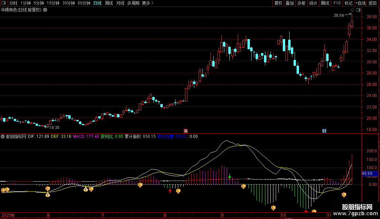Open the 多股 multi-stock view

[x=301, y=3]
